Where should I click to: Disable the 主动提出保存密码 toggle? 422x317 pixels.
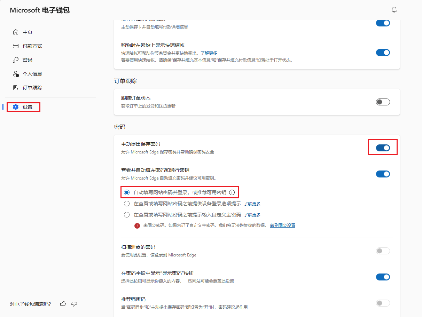[383, 147]
